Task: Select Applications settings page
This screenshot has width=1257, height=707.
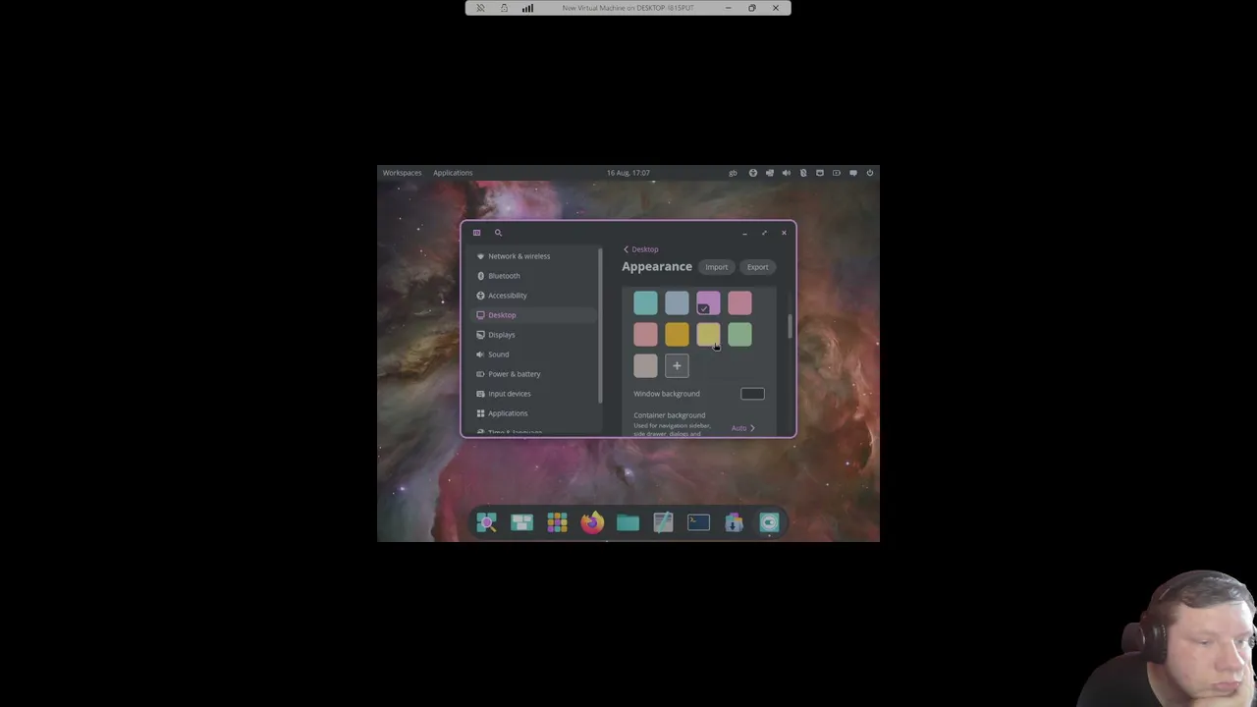Action: coord(533,413)
